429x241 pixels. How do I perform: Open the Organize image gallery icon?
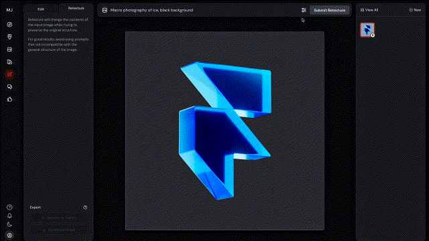(9, 50)
